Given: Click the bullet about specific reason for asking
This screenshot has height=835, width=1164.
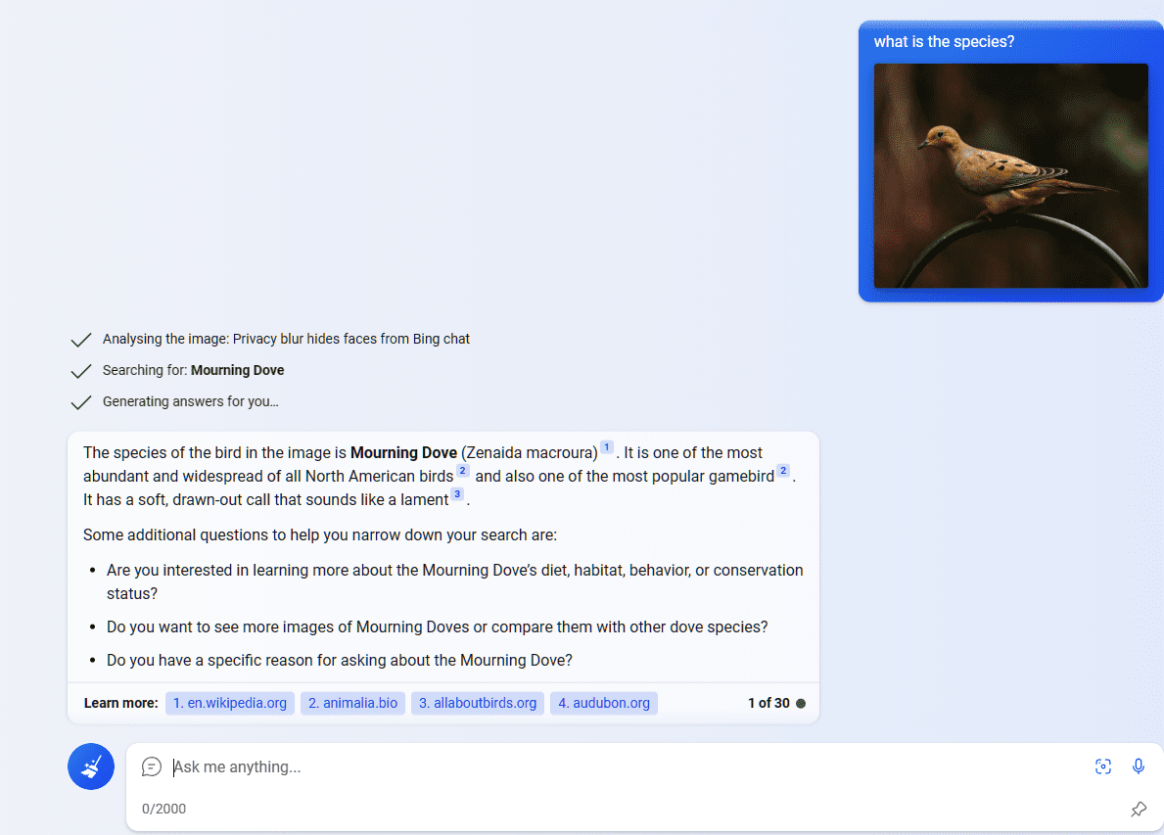Looking at the screenshot, I should point(340,661).
